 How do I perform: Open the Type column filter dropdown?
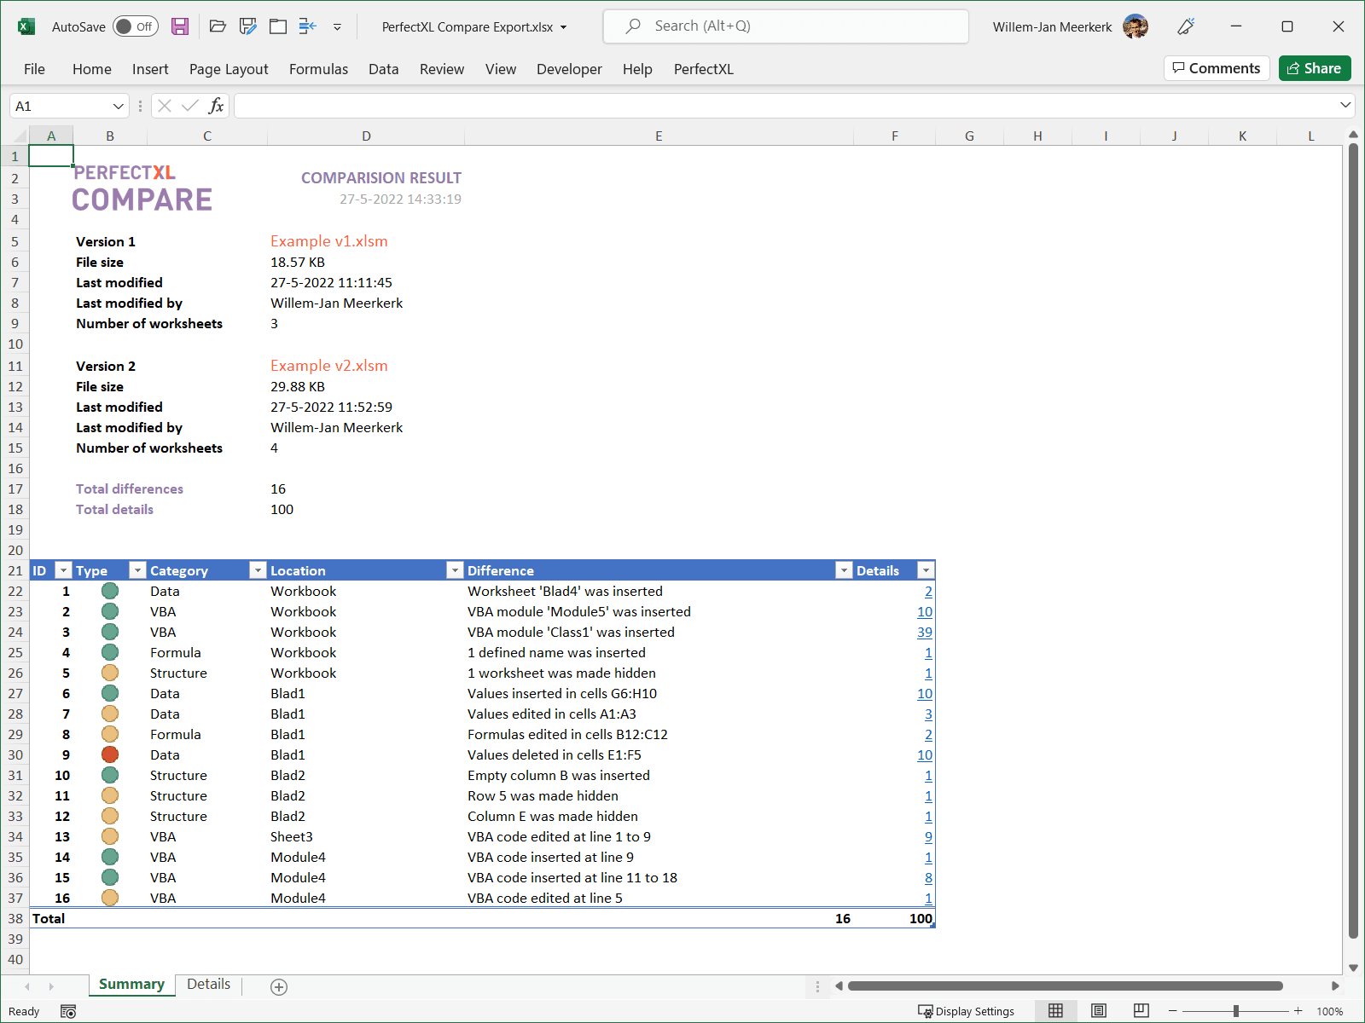(136, 570)
